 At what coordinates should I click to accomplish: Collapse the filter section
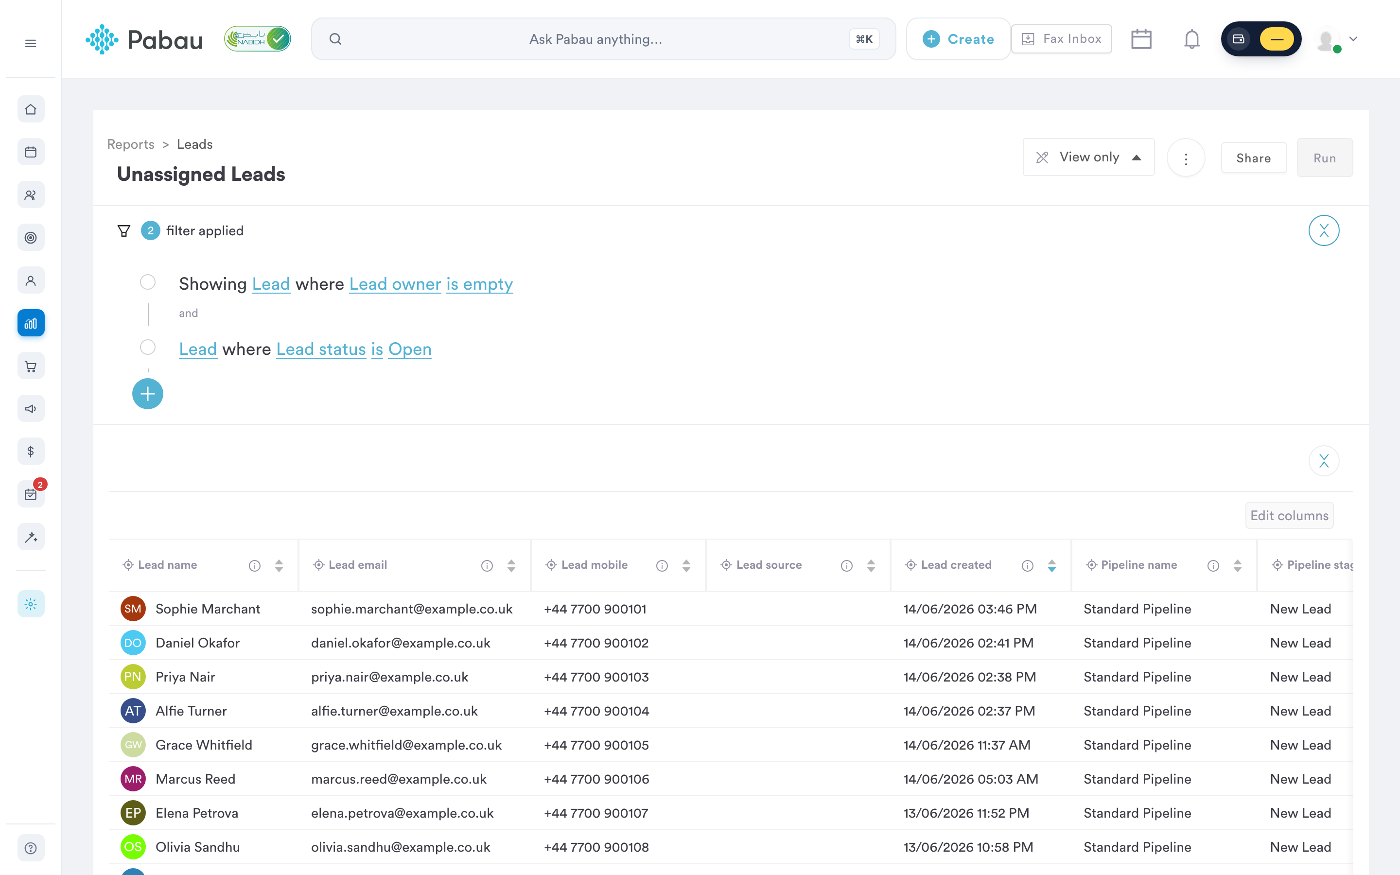(1324, 230)
